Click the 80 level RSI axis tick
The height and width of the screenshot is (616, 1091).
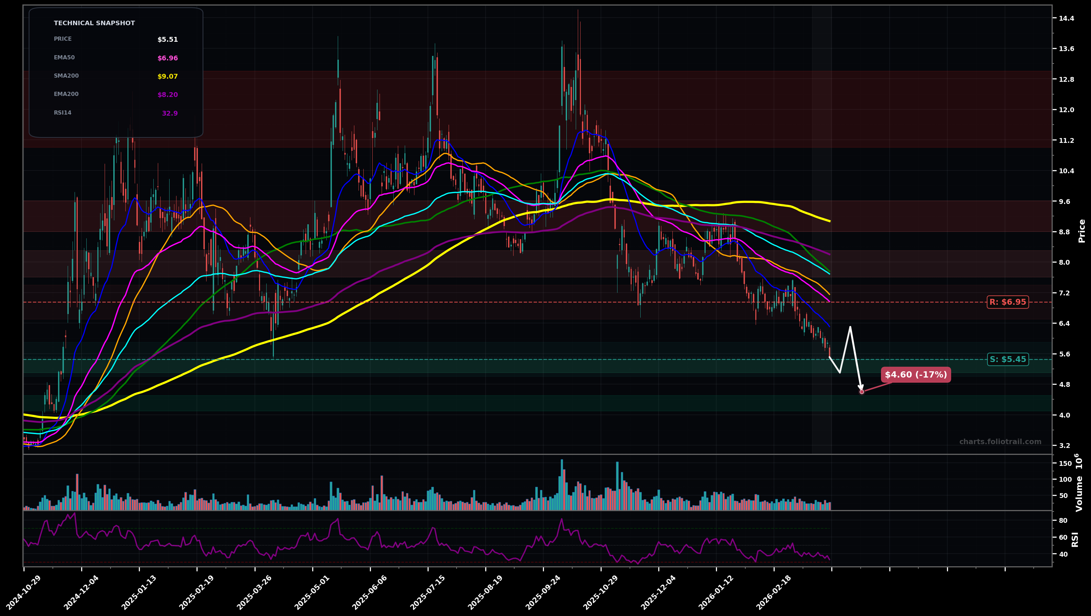point(1063,521)
